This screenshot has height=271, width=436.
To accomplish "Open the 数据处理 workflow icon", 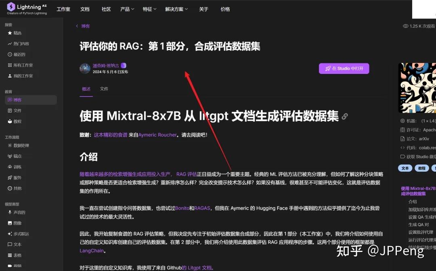I will [9, 145].
